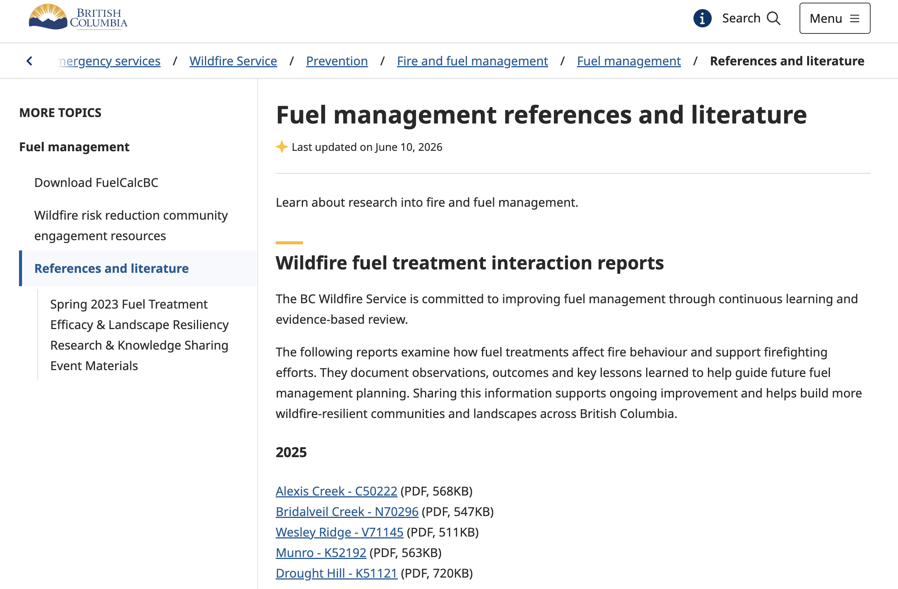Viewport: 898px width, 589px height.
Task: Click 'Fuel management references and literature' title
Action: click(541, 115)
